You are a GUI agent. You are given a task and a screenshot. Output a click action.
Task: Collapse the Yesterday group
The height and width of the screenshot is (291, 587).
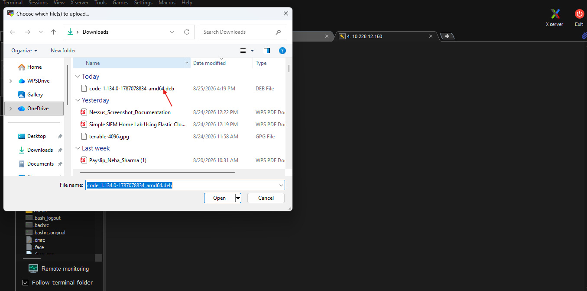tap(78, 100)
